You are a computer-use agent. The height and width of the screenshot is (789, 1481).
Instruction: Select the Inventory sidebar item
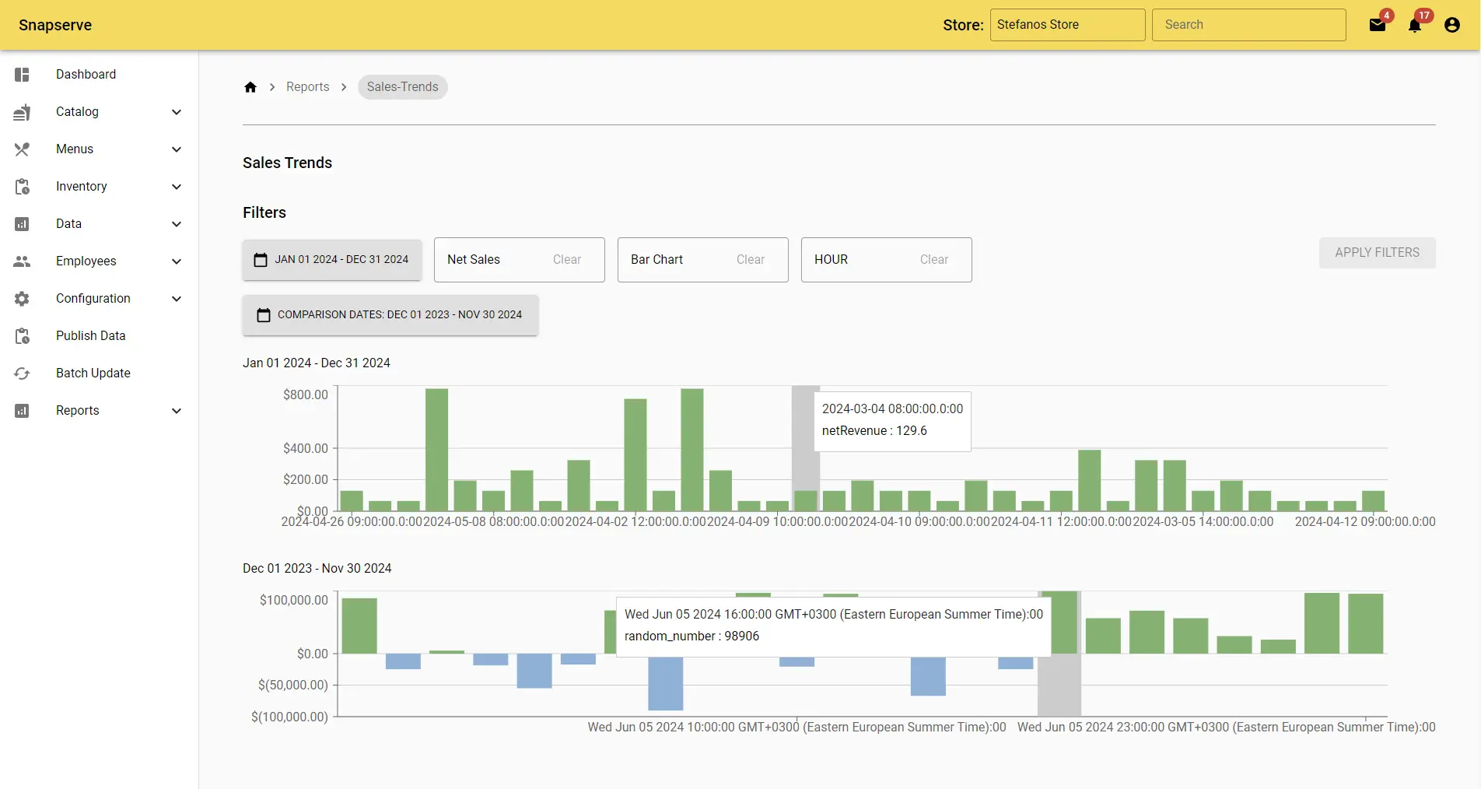click(99, 187)
